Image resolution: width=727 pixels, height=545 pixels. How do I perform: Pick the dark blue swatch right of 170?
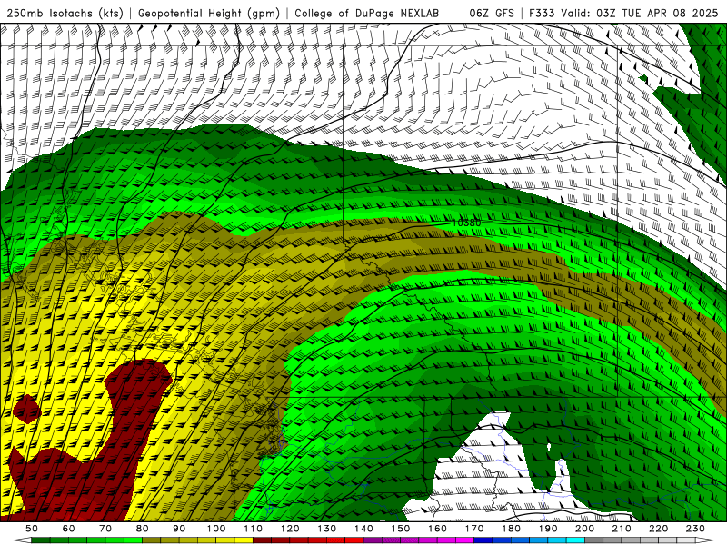click(483, 540)
